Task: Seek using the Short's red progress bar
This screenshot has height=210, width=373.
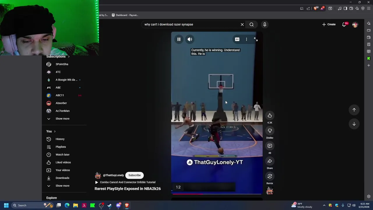Action: tap(217, 194)
